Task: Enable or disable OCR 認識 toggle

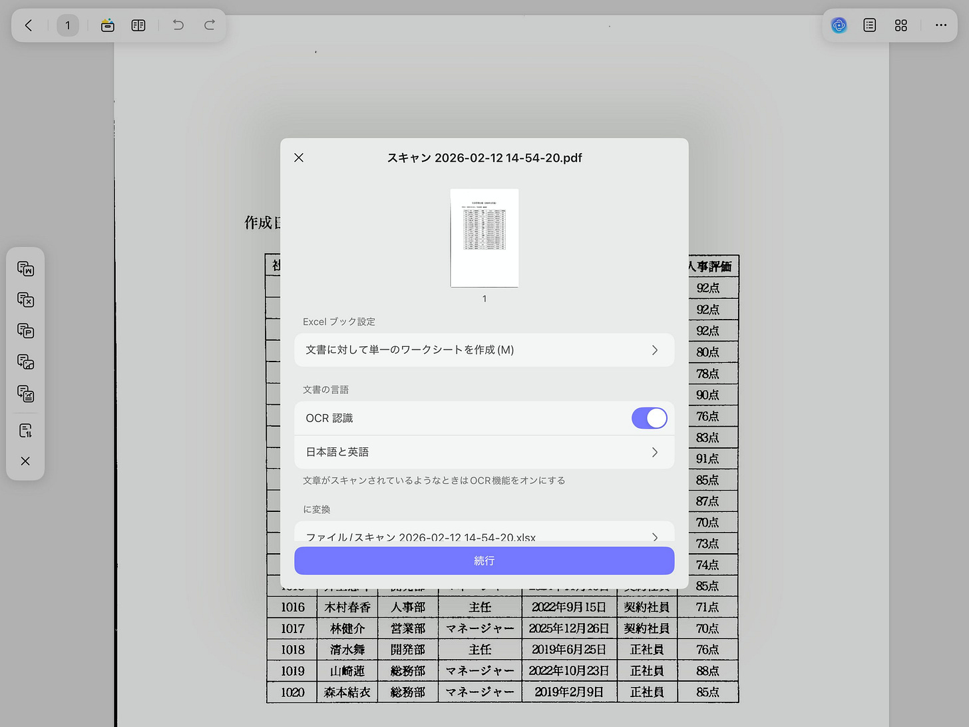Action: [649, 418]
